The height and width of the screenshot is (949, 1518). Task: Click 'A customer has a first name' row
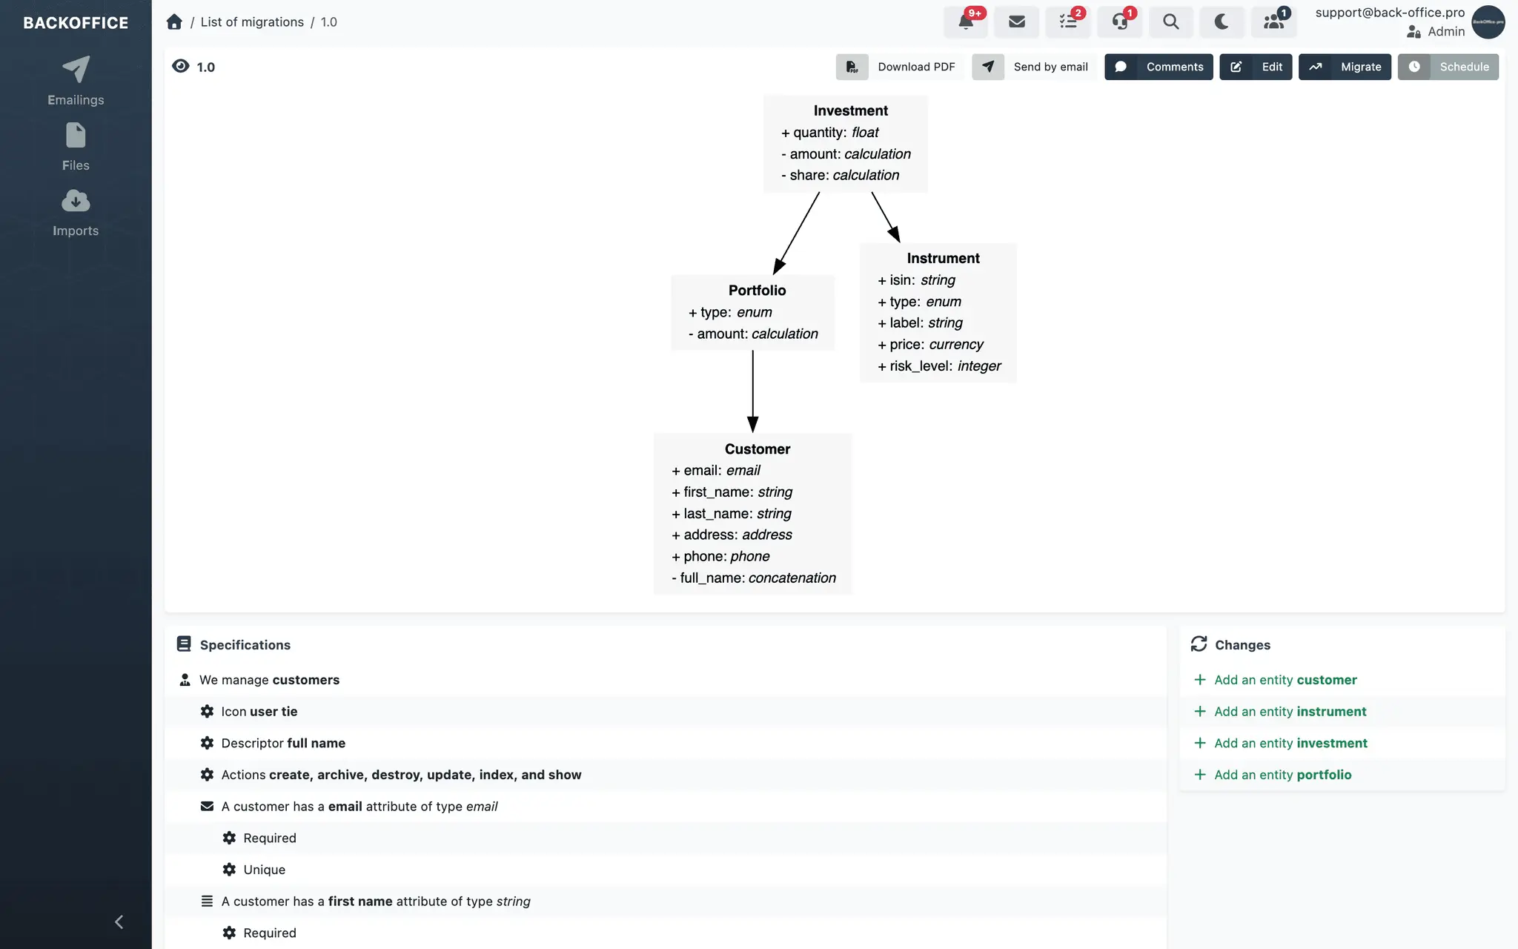pyautogui.click(x=665, y=901)
